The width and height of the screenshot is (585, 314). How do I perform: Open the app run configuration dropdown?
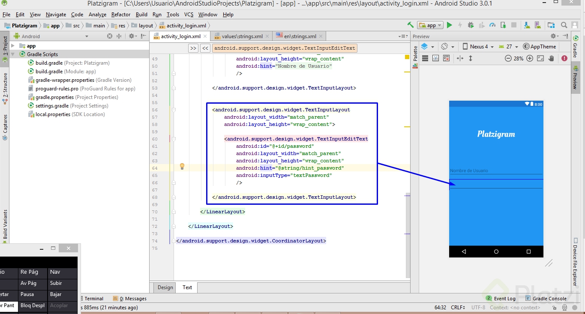point(431,25)
